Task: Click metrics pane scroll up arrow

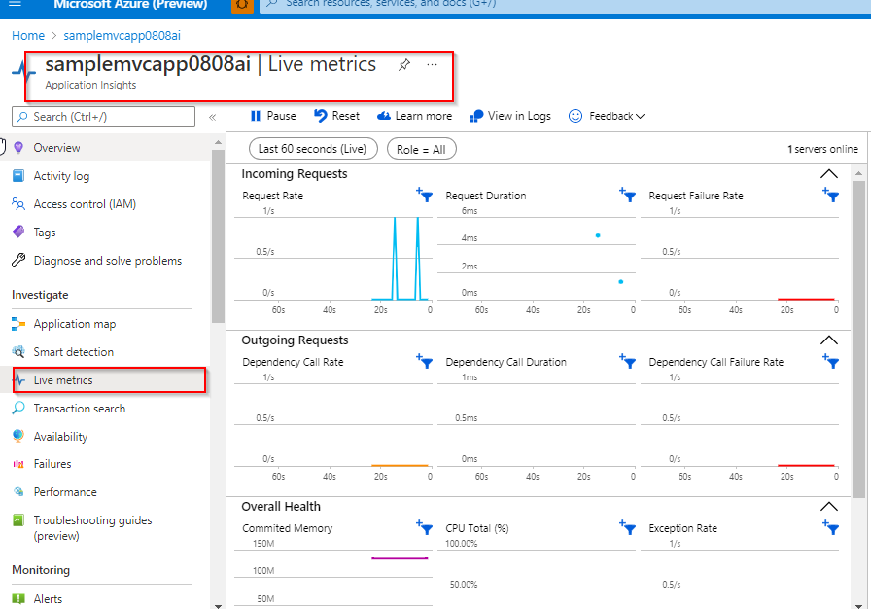Action: coord(858,173)
